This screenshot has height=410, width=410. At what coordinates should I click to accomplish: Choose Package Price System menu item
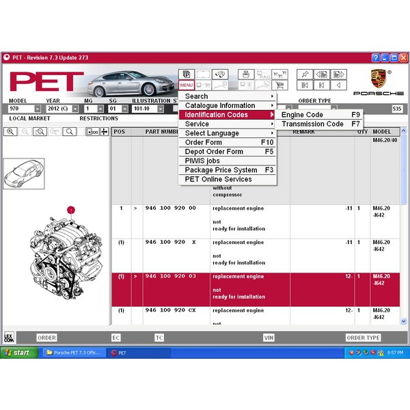tap(227, 170)
